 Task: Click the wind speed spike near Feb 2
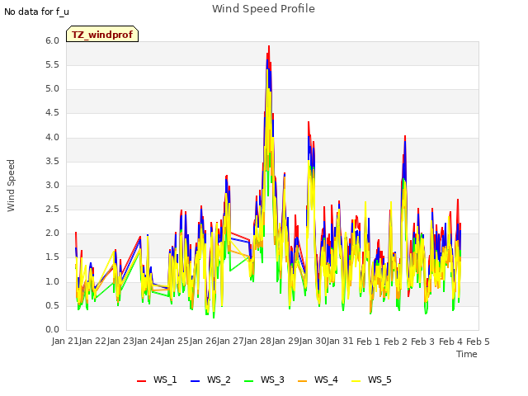pos(405,136)
